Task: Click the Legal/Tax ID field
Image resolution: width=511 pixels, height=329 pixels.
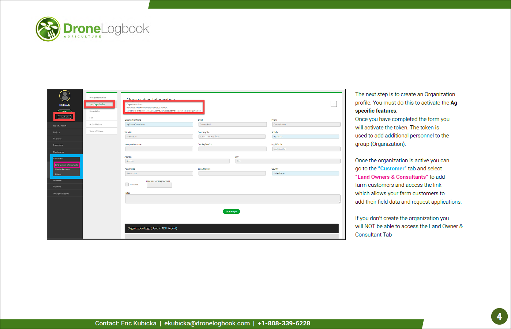Action: tap(306, 149)
